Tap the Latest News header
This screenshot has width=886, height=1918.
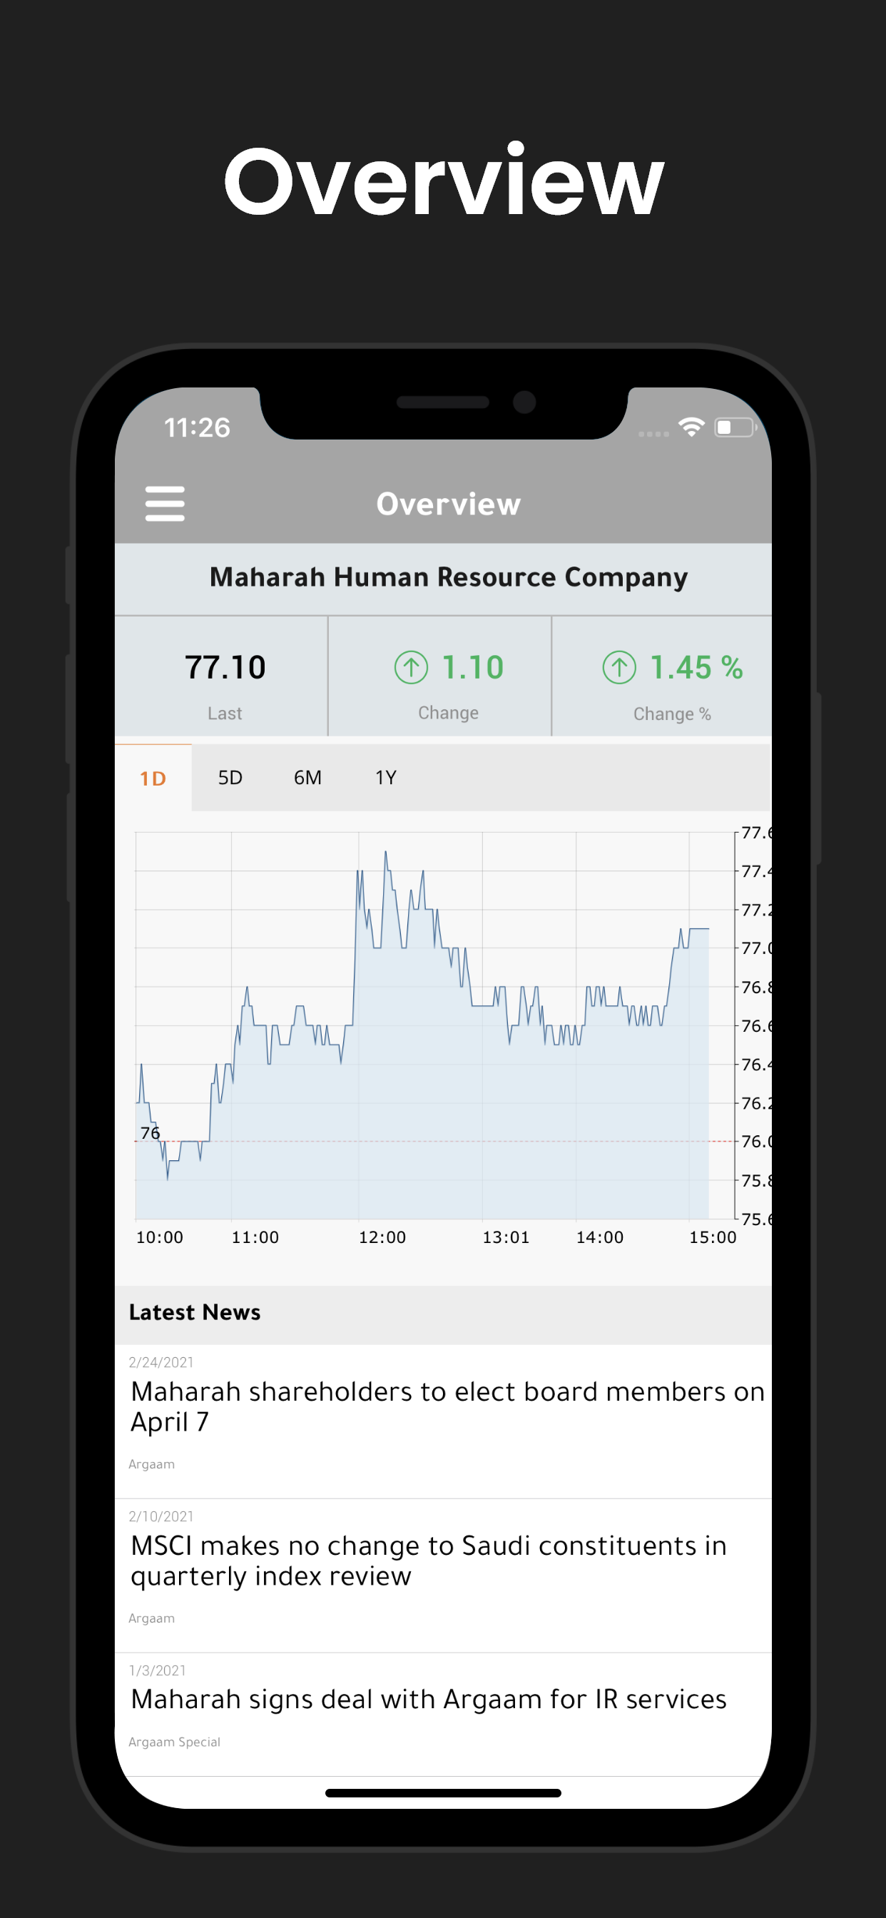coord(194,1312)
